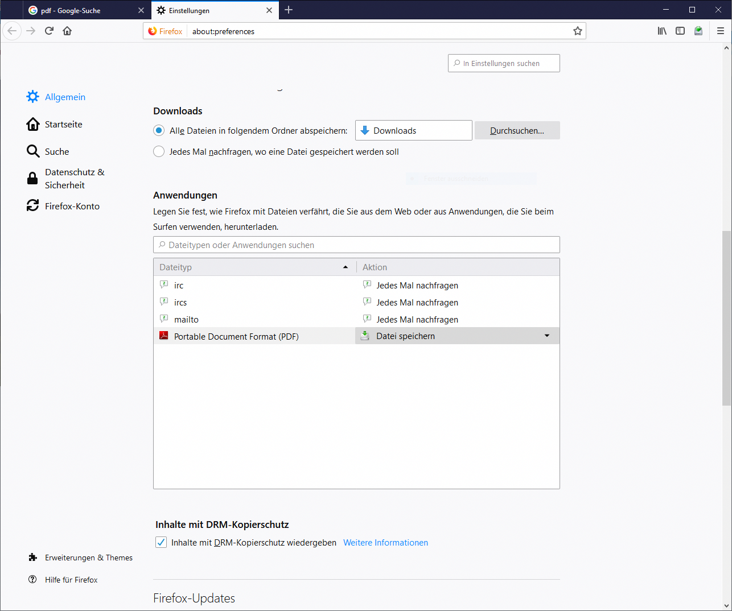This screenshot has height=611, width=732.
Task: Open new tab with plus icon
Action: tap(289, 10)
